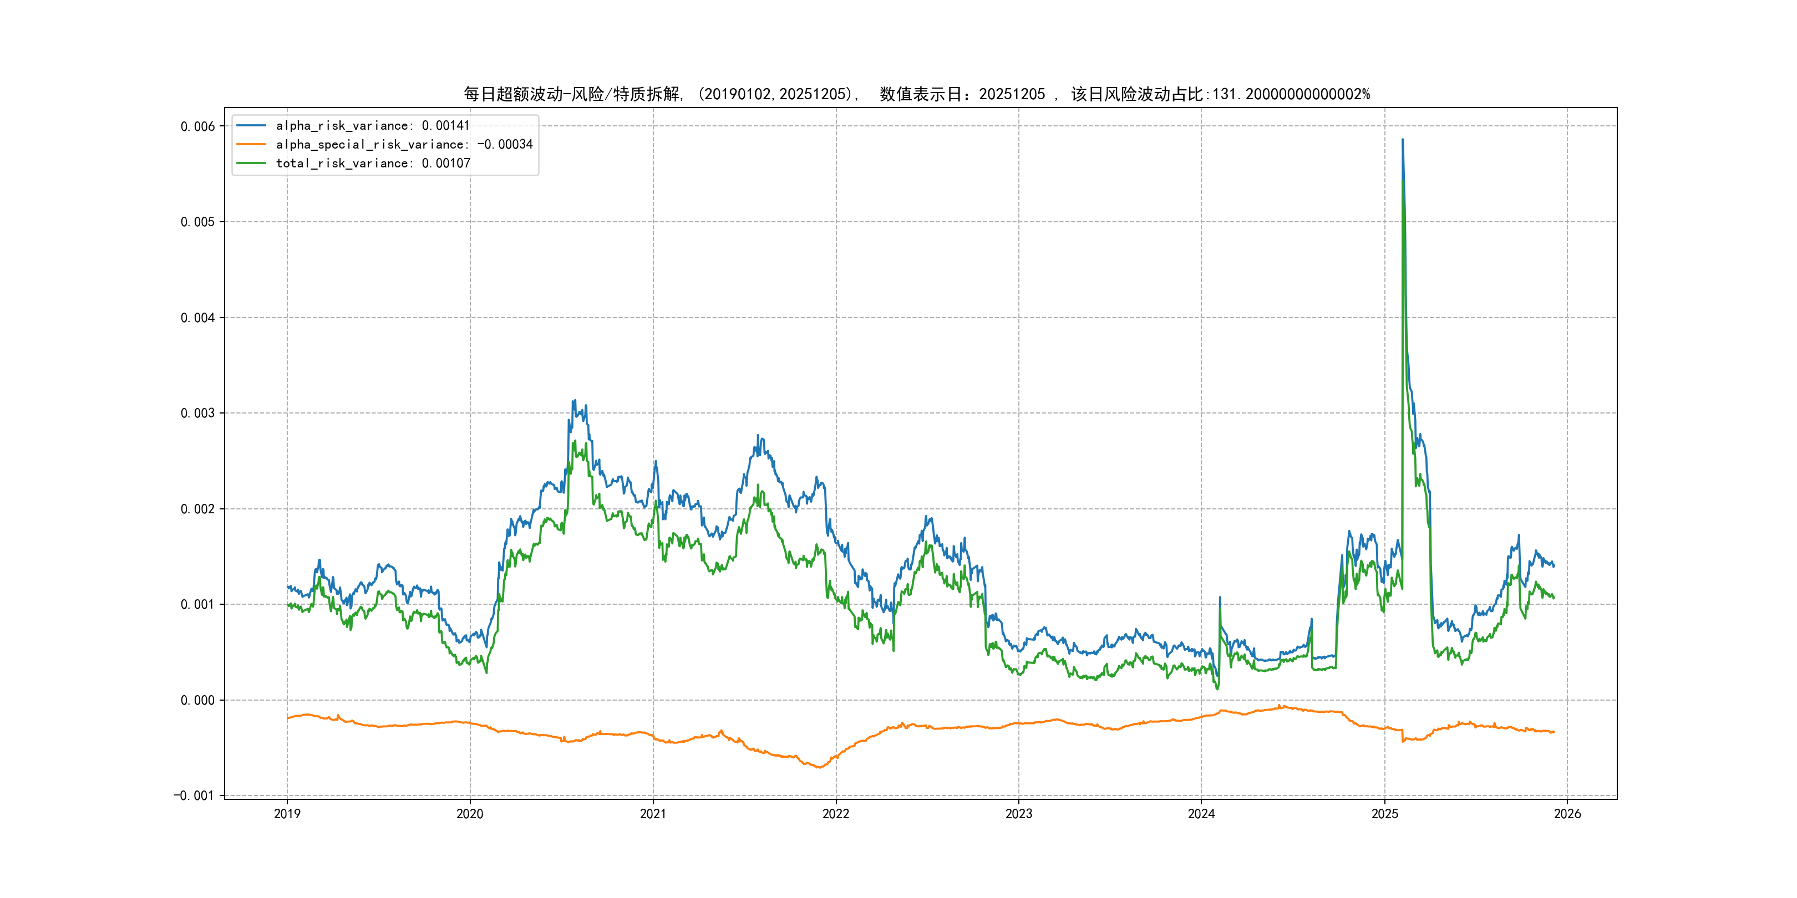
Task: Click the 0.006 y-axis tick label
Action: [197, 126]
